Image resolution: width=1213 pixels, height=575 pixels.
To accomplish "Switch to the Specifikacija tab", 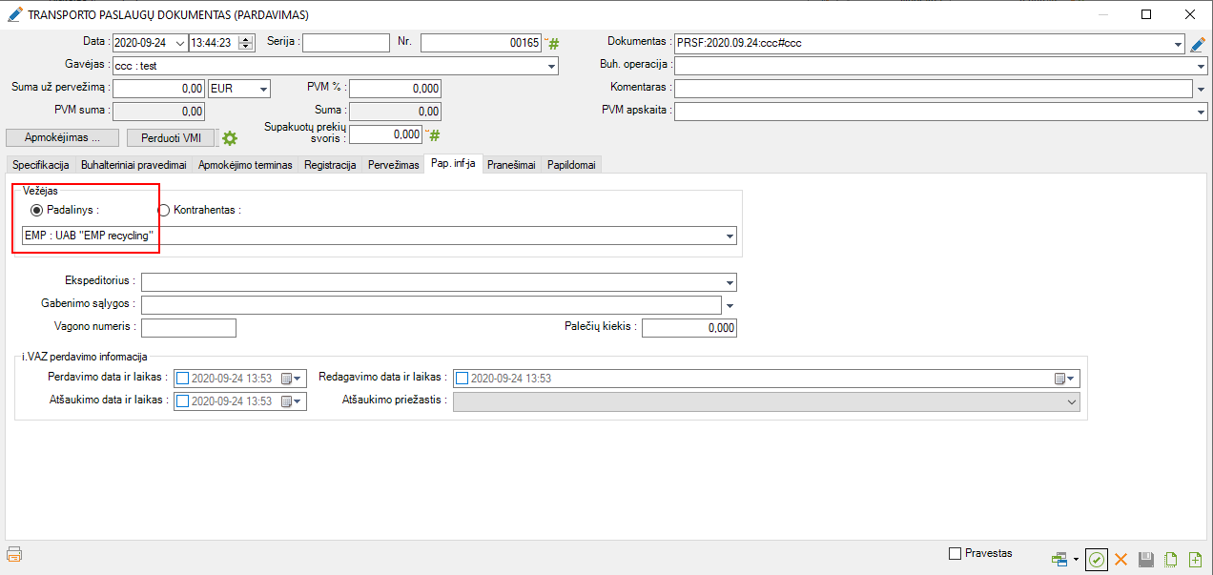I will click(x=41, y=165).
